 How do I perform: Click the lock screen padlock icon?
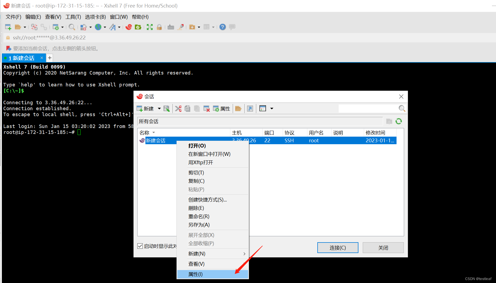click(x=159, y=27)
